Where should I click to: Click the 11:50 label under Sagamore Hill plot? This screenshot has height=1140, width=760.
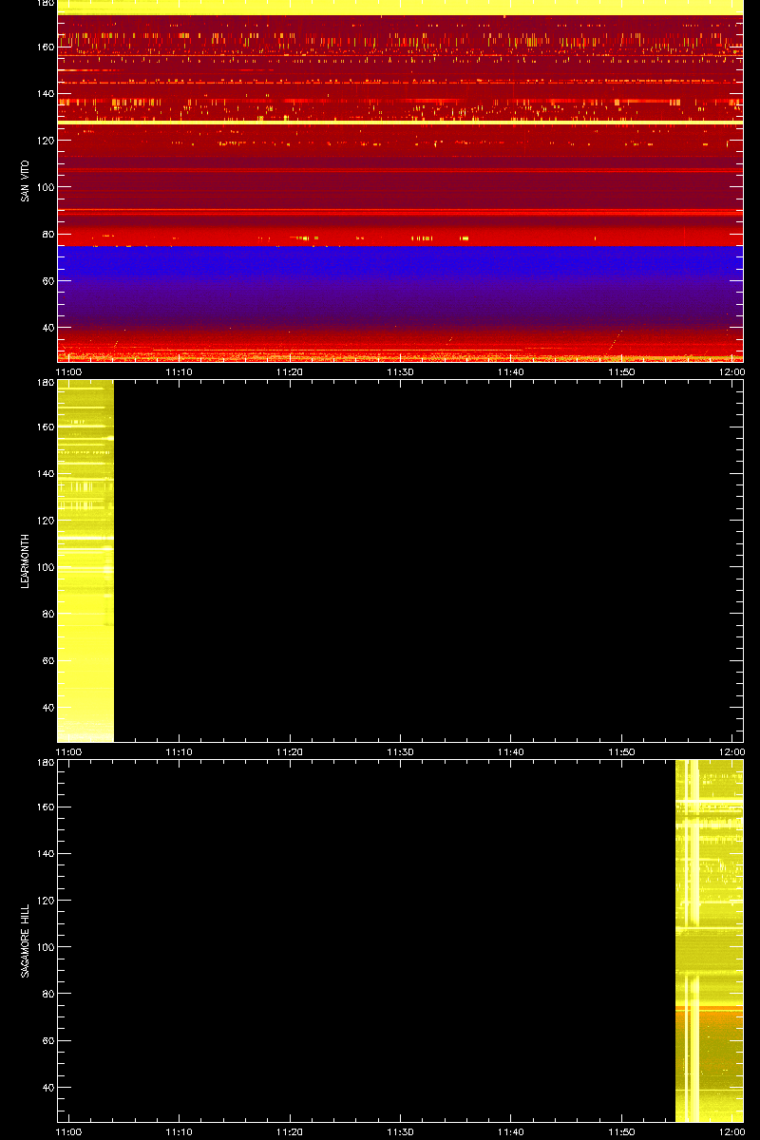pos(621,1131)
